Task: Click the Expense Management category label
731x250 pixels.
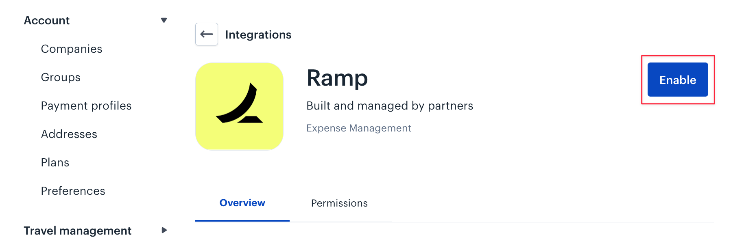Action: pyautogui.click(x=359, y=128)
